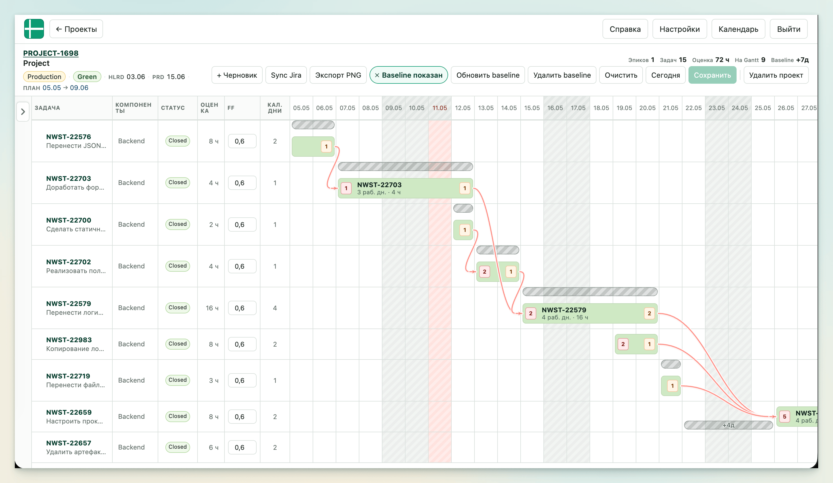Click outgoing badge 1 on NWST-22702 bar
Screen dimensions: 833x483
click(x=511, y=272)
